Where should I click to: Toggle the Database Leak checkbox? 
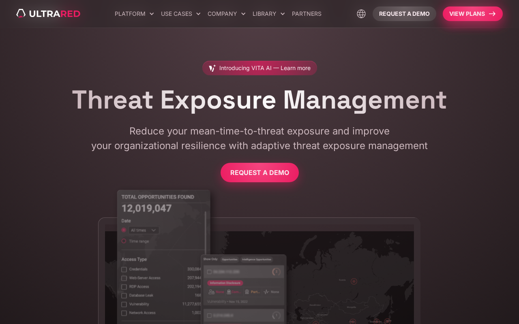point(124,296)
